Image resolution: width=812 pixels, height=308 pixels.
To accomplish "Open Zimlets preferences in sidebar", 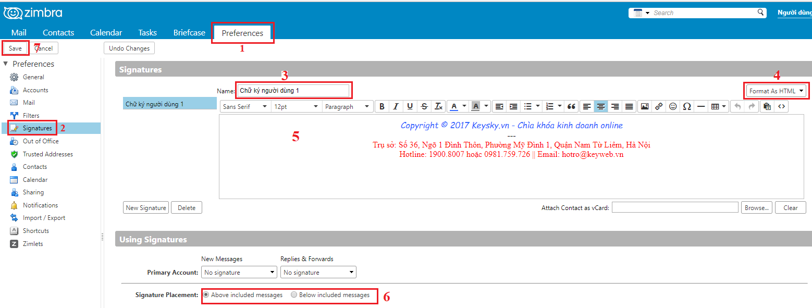I will [33, 243].
